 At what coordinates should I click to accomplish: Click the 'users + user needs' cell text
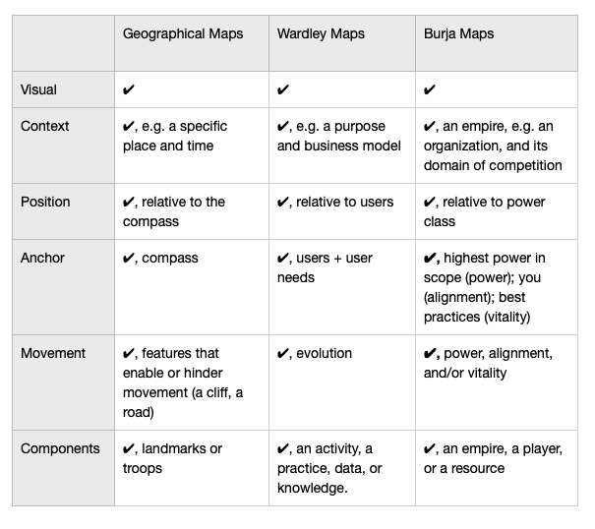coord(325,267)
